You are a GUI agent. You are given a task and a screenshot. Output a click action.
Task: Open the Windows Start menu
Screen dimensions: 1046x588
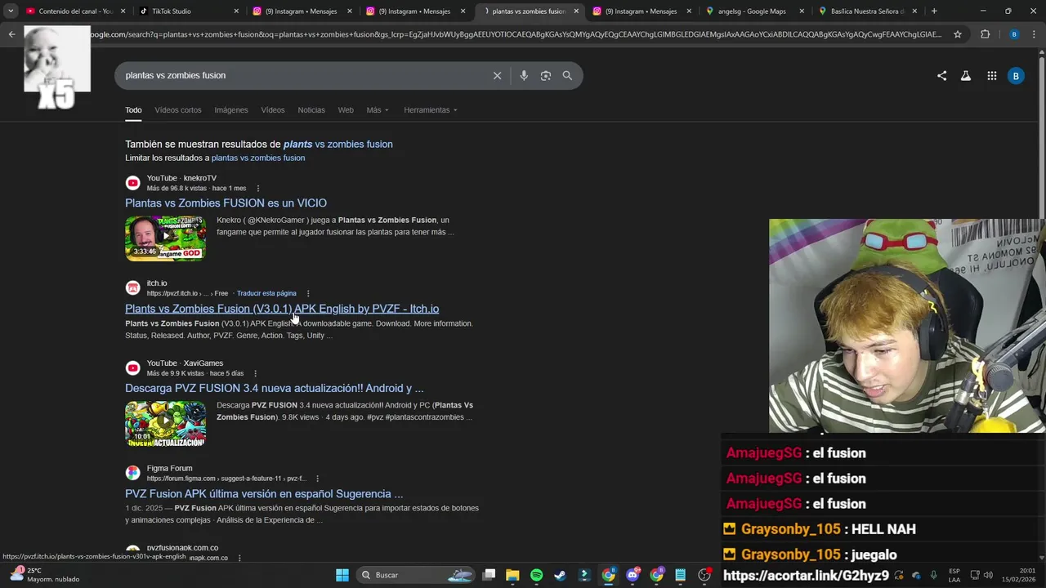(x=342, y=575)
